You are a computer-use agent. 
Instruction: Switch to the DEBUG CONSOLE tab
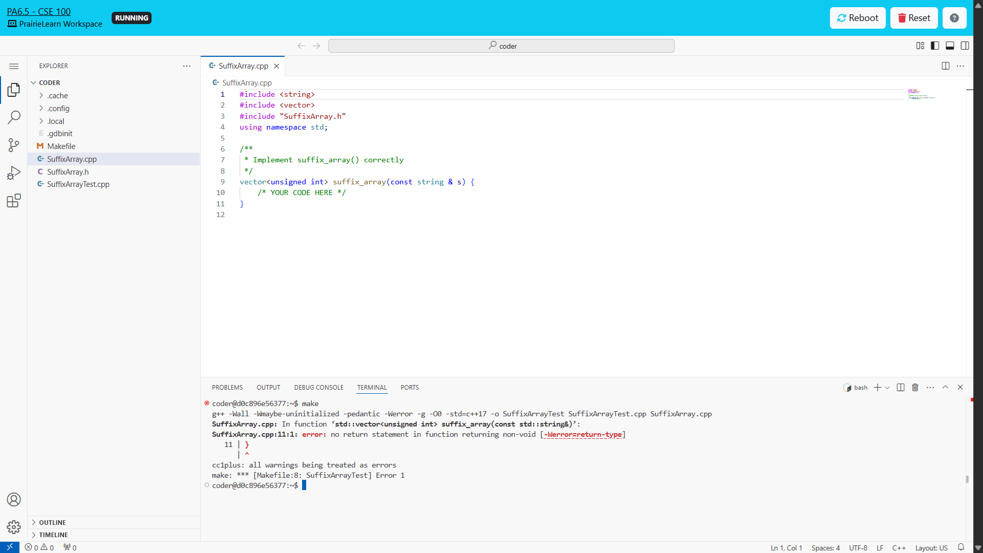(319, 388)
